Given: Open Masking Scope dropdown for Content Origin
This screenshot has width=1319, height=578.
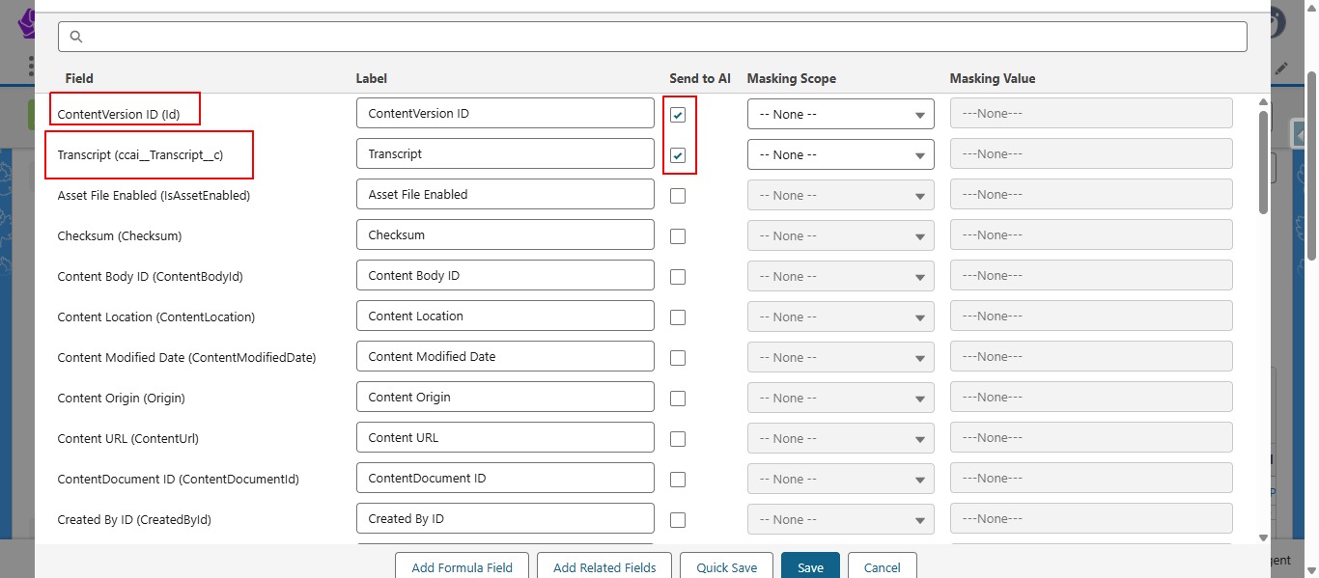Looking at the screenshot, I should [x=840, y=399].
